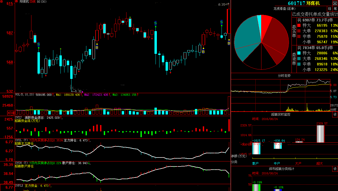338x191 pixels.
Task: Open 设 settings for 超赢实时监控
Action: point(335,114)
